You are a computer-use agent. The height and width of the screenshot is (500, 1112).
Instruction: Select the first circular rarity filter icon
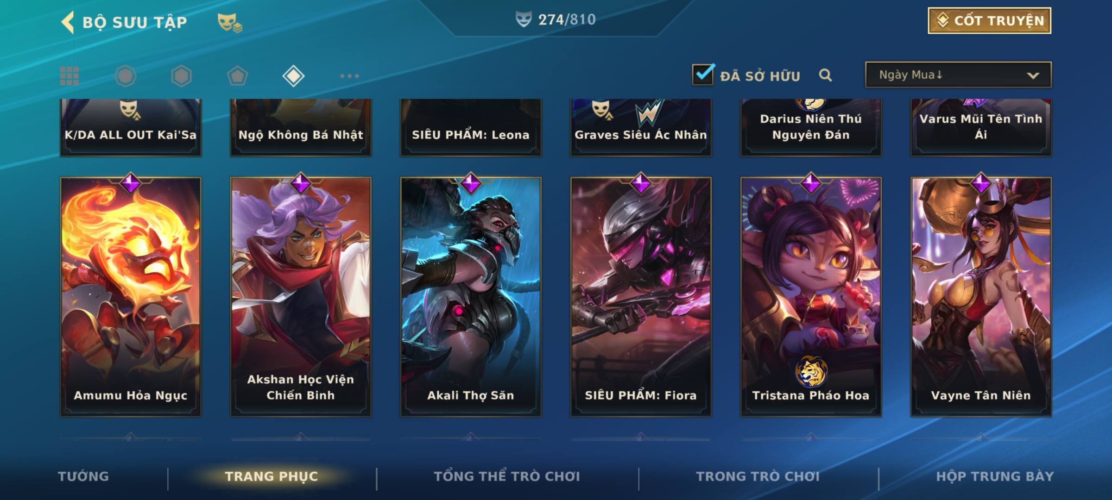126,76
